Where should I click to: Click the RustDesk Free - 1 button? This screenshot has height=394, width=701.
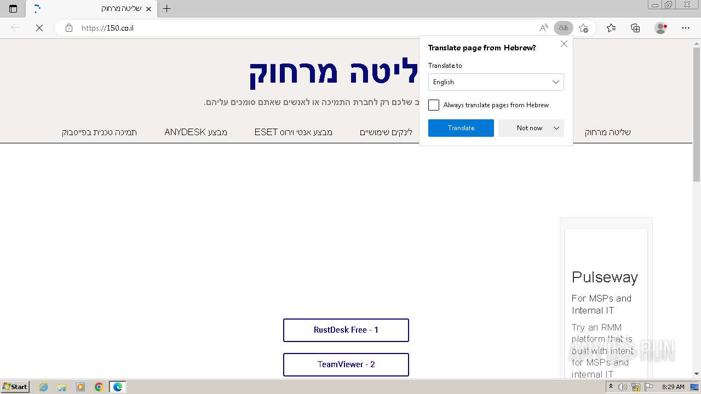pos(346,330)
